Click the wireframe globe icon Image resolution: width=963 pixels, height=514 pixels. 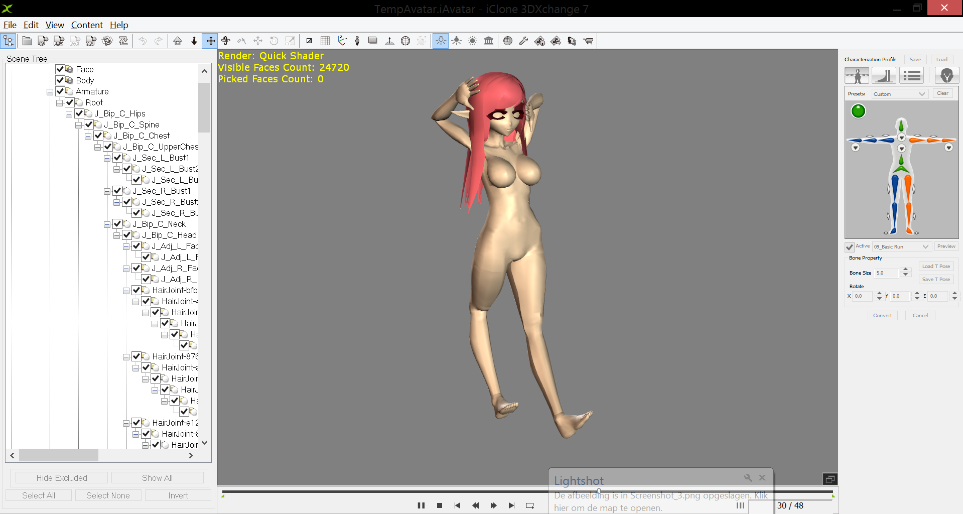pyautogui.click(x=405, y=41)
